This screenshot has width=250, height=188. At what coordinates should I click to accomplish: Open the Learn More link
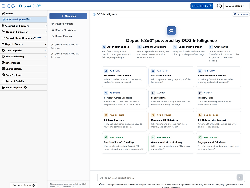pos(241,14)
